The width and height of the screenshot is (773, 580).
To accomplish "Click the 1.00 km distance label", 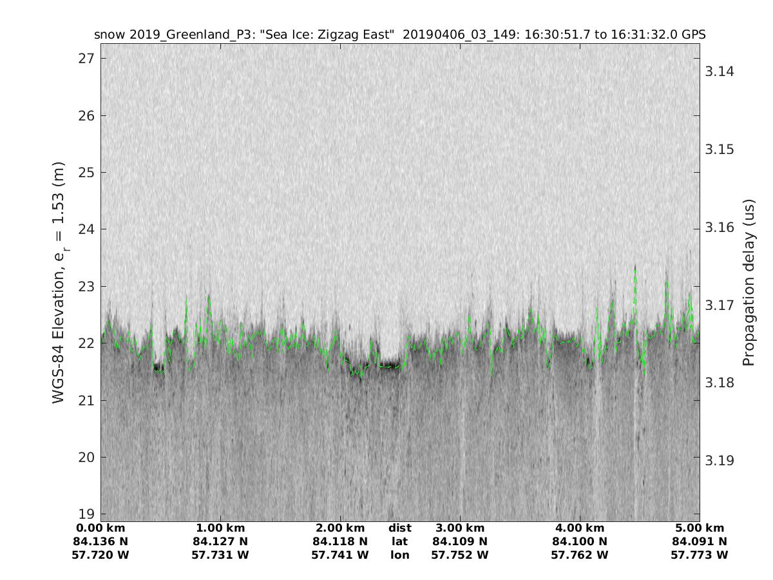I will tap(220, 528).
